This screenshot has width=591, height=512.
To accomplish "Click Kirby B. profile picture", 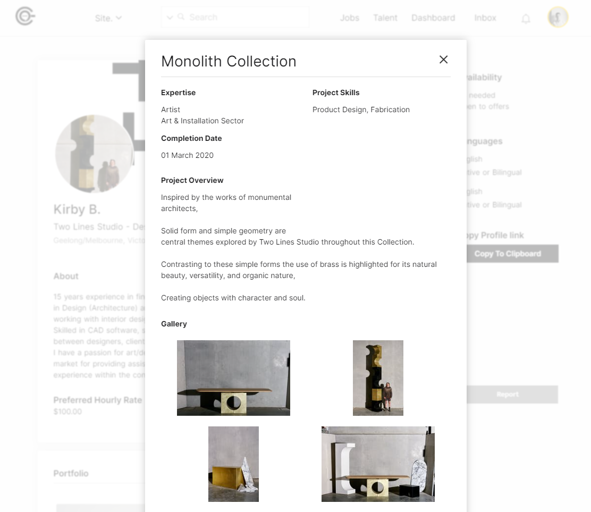I will pyautogui.click(x=94, y=154).
